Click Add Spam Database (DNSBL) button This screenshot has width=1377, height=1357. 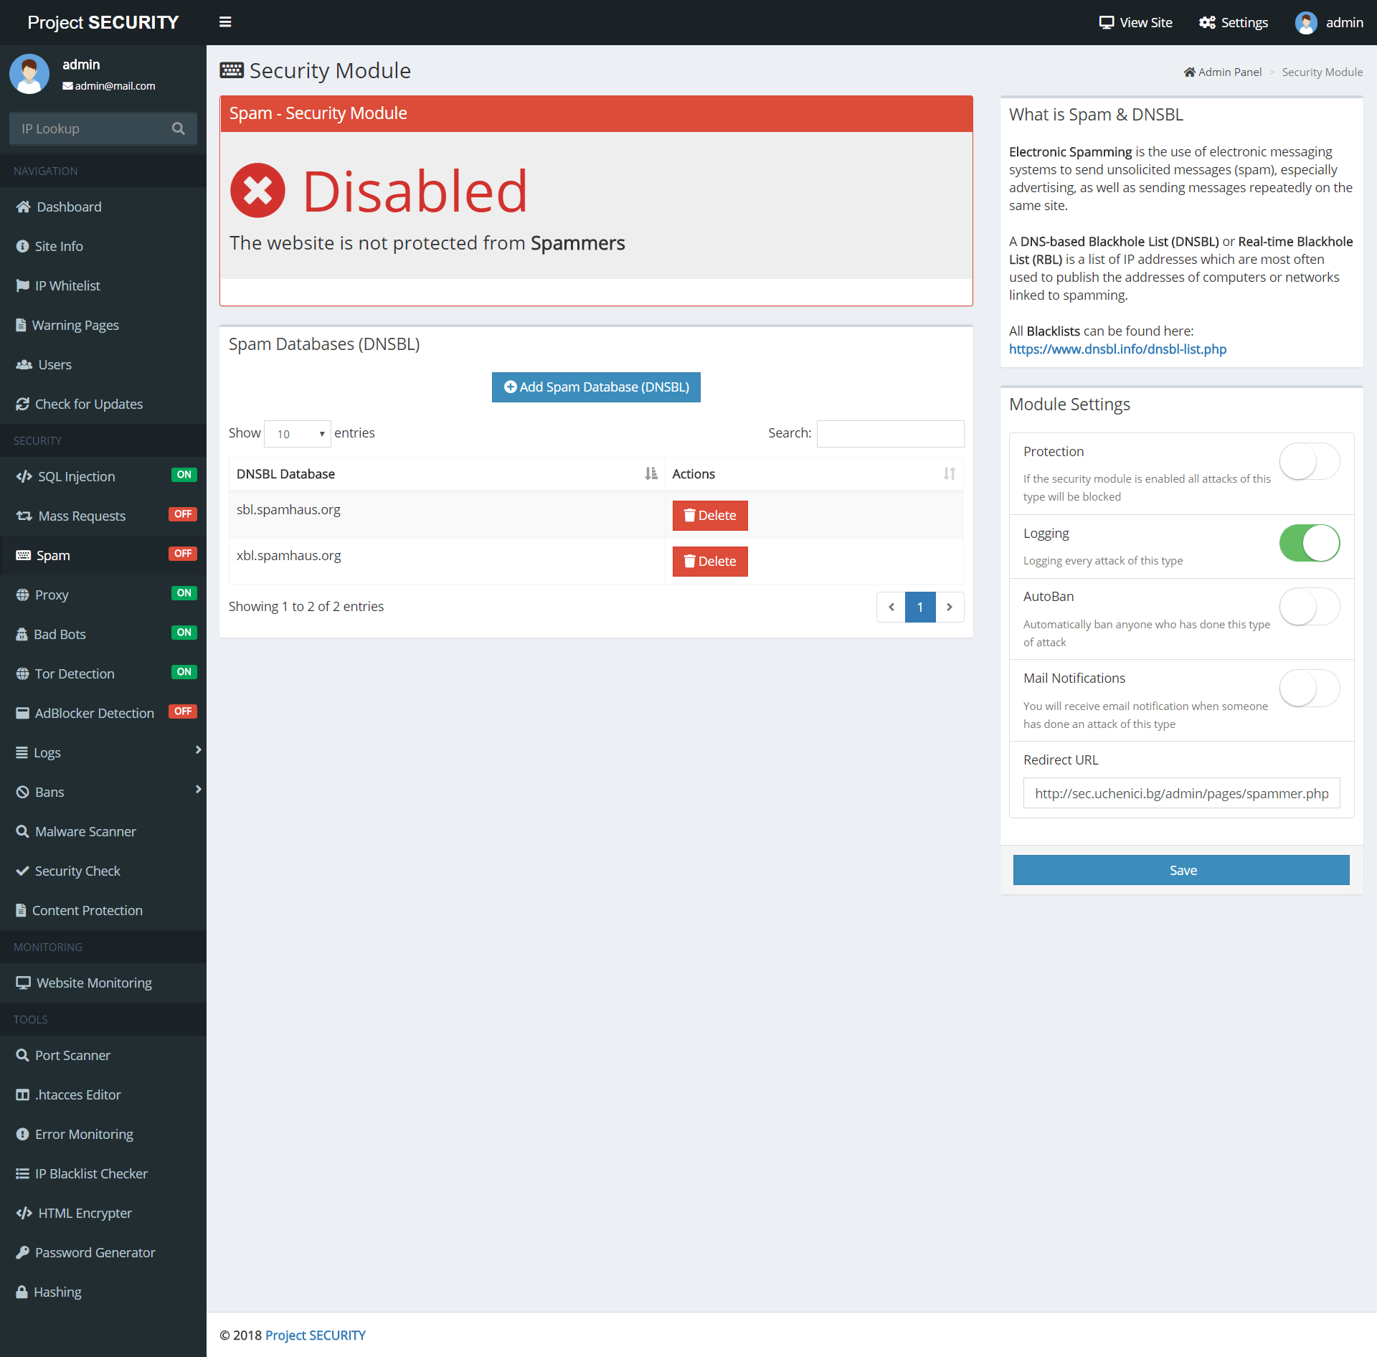coord(595,387)
